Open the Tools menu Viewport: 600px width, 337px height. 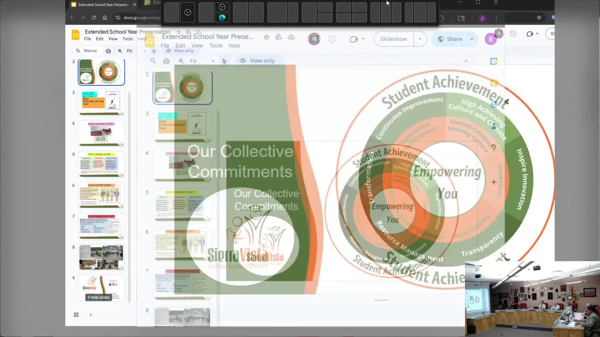coord(127,39)
